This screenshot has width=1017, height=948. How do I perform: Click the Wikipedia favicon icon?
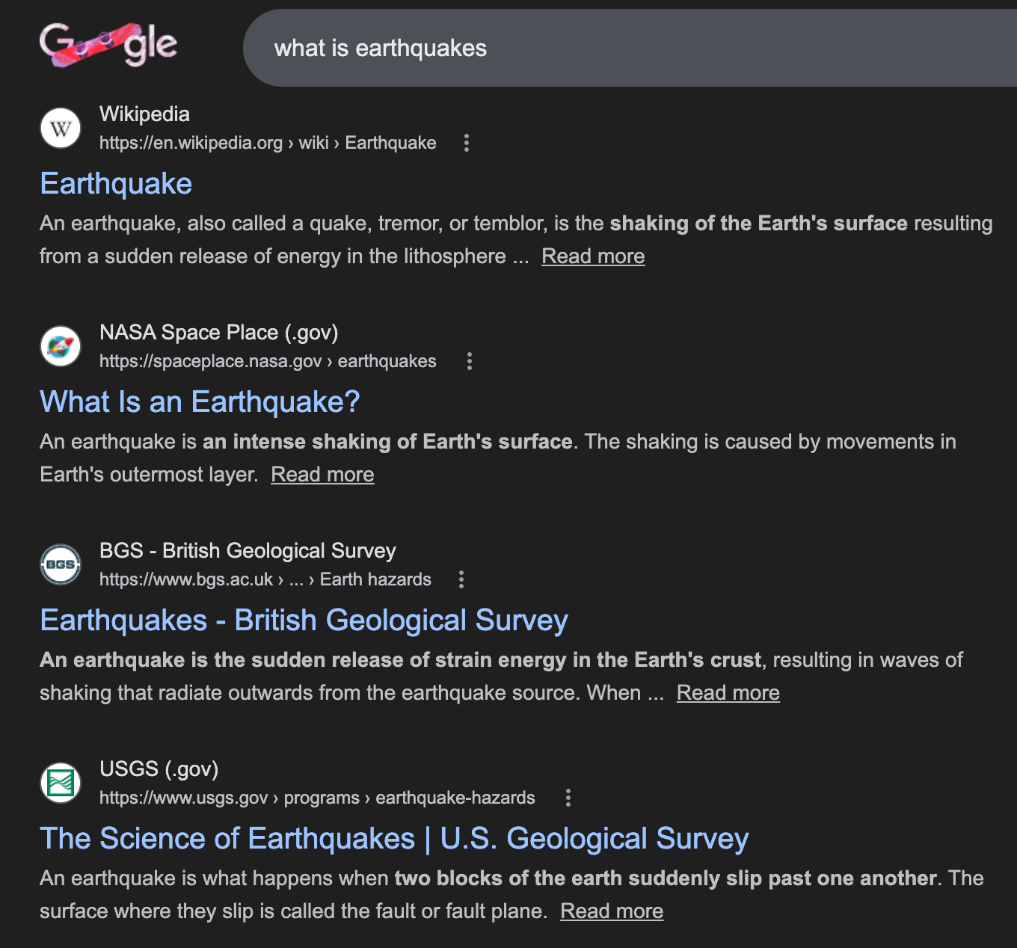tap(61, 128)
